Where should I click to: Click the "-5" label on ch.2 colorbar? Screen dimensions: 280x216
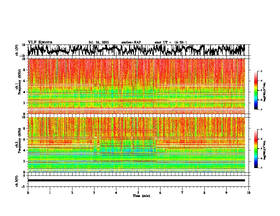click(x=261, y=149)
